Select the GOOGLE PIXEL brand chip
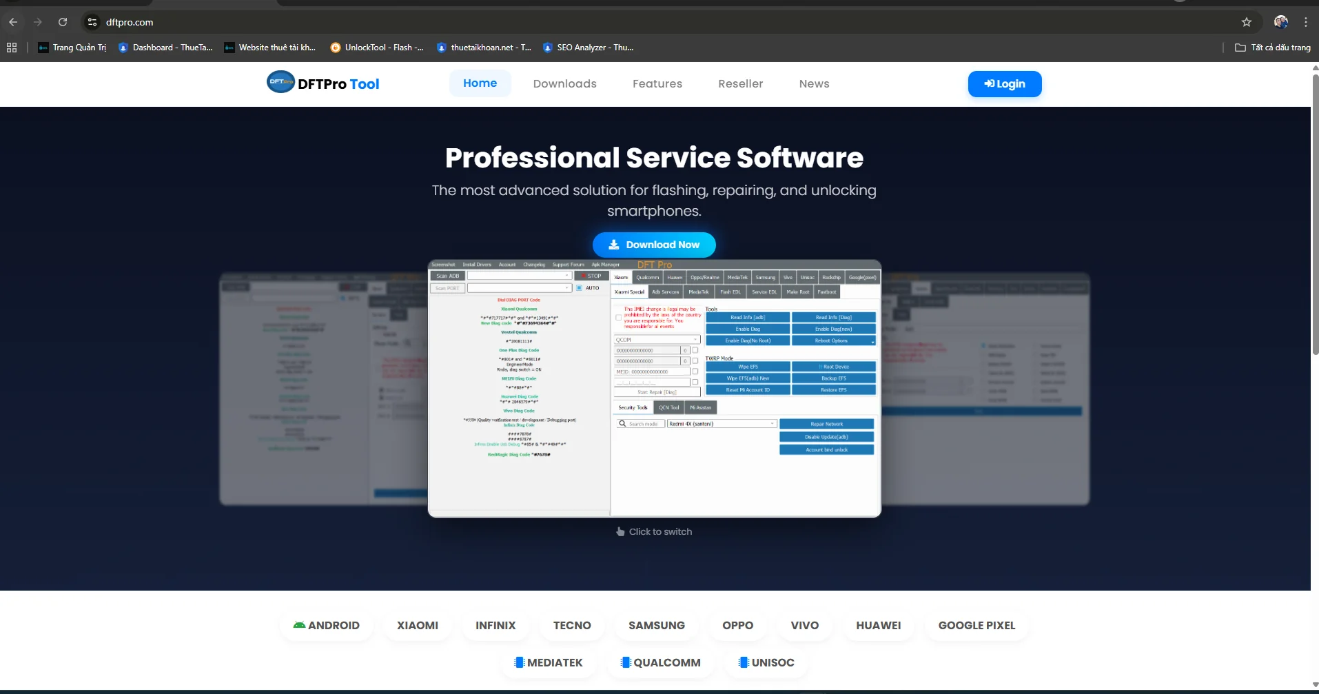Viewport: 1319px width, 694px height. tap(977, 625)
